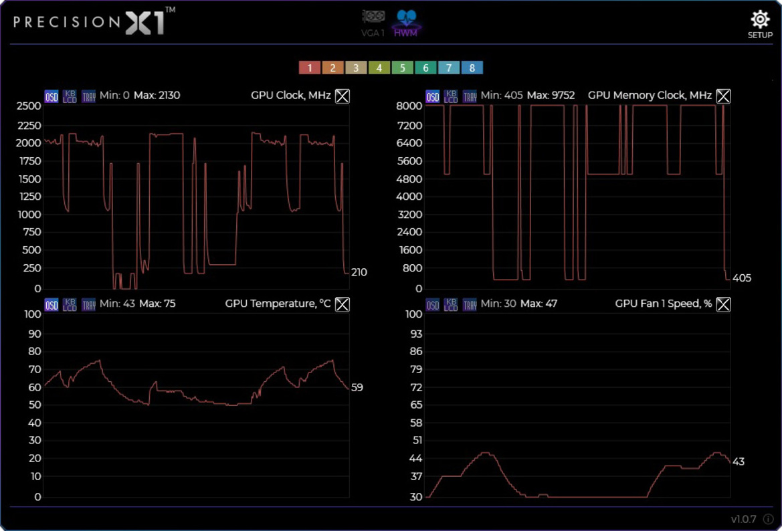Viewport: 782px width, 531px height.
Task: Click the Min: 30 fan speed value
Action: pyautogui.click(x=499, y=304)
